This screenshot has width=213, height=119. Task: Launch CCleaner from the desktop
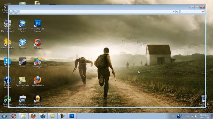(x=38, y=43)
